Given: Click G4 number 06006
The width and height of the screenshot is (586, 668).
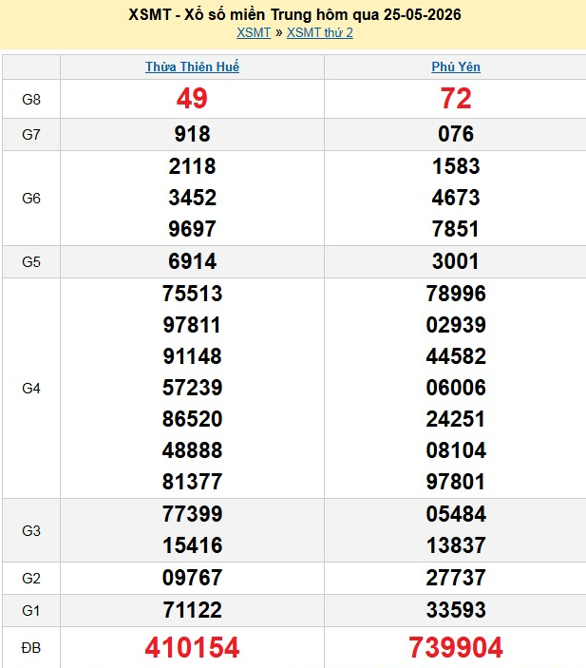Looking at the screenshot, I should 456,388.
